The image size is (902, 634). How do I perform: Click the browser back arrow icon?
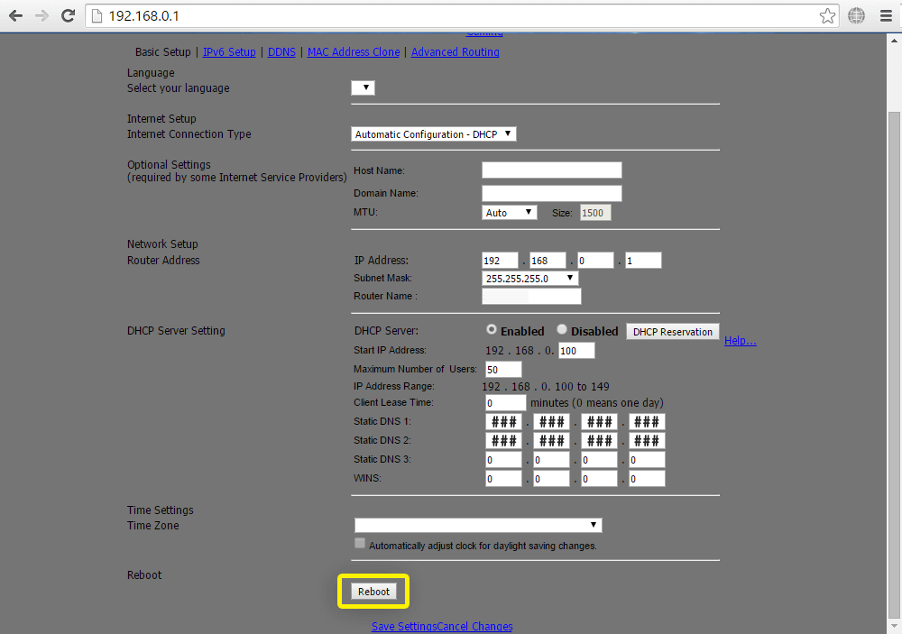tap(14, 15)
